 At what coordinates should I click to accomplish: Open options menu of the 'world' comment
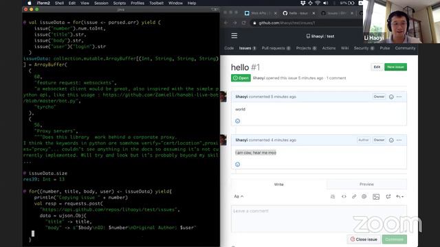[399, 97]
